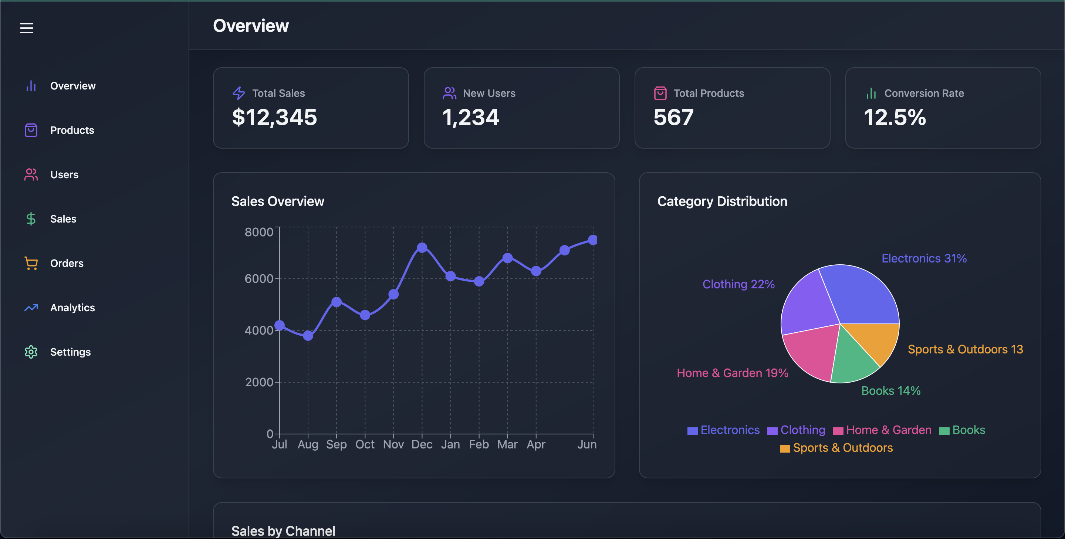Click the Overview page heading

click(x=251, y=26)
